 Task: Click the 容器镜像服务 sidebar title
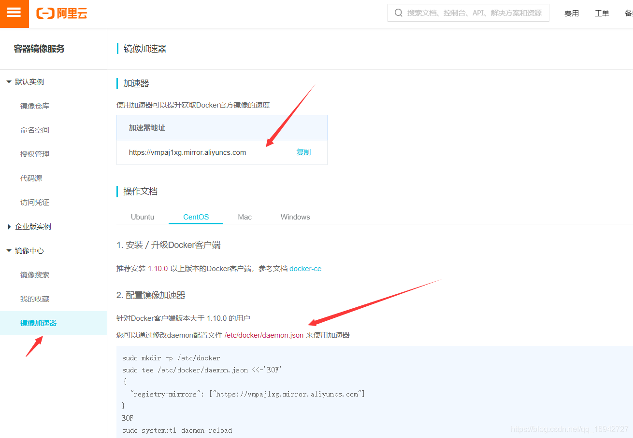(39, 49)
